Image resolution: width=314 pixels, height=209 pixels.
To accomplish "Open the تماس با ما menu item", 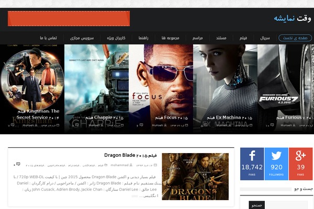I will pyautogui.click(x=48, y=38).
